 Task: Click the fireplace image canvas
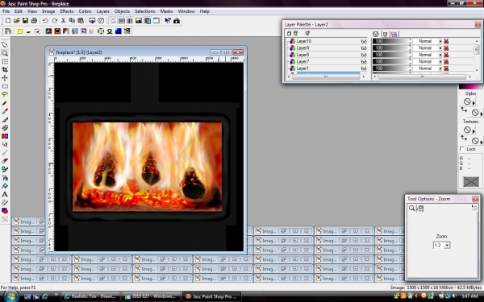click(148, 157)
